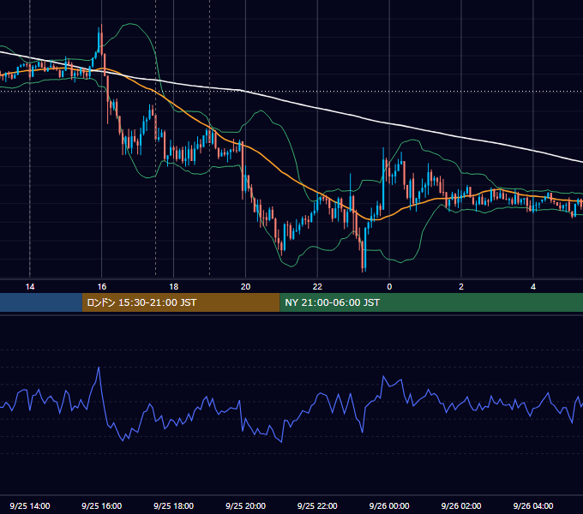Click the hour label 4 on price chart axis
Viewport: 583px width, 514px height.
tap(533, 287)
